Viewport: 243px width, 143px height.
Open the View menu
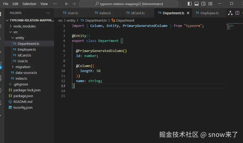pos(44,4)
